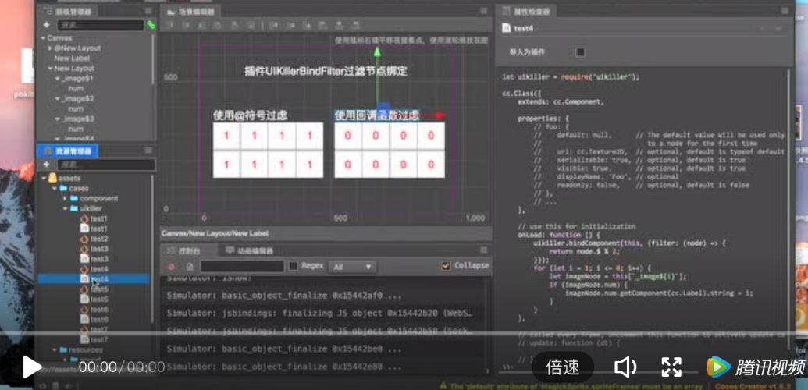Click the red clear console icon

click(x=171, y=266)
